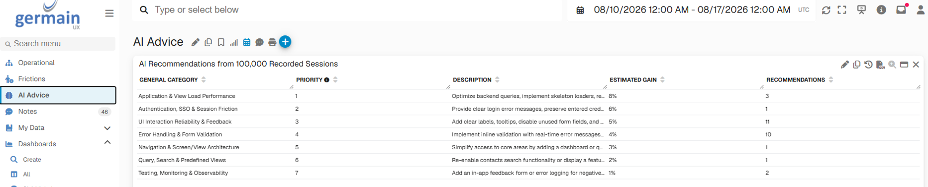Open the date range picker
This screenshot has height=187, width=928.
coord(692,10)
